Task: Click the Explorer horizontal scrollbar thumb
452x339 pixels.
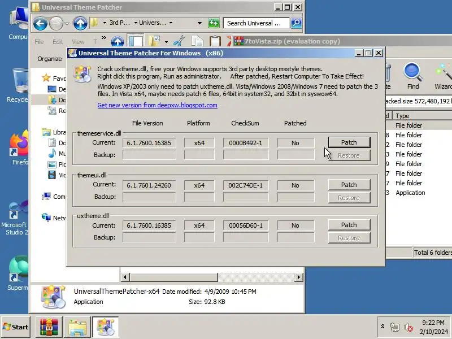Action: [174, 277]
